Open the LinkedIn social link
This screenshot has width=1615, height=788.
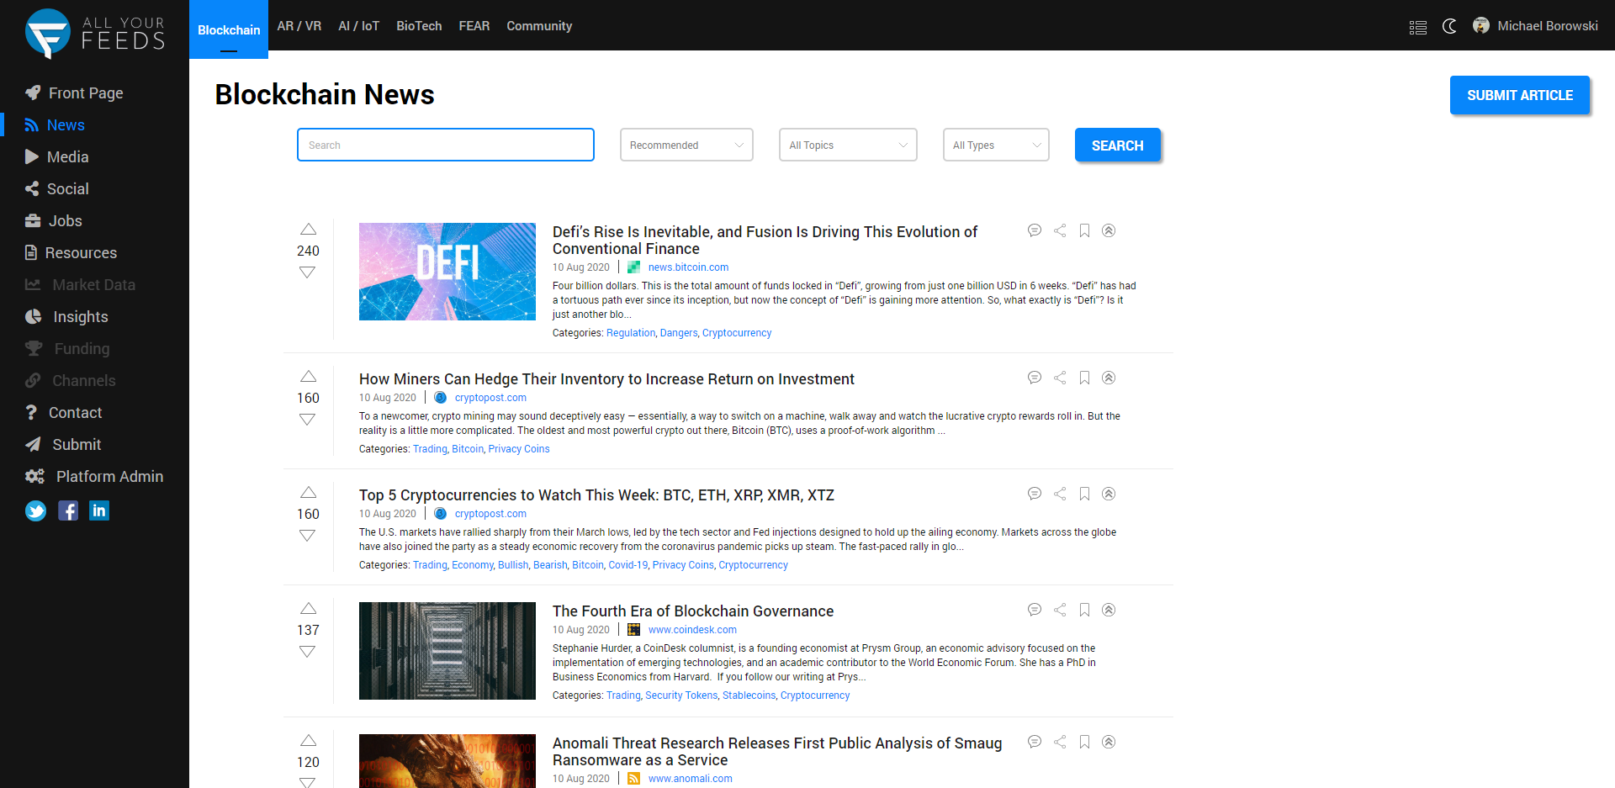click(x=99, y=510)
